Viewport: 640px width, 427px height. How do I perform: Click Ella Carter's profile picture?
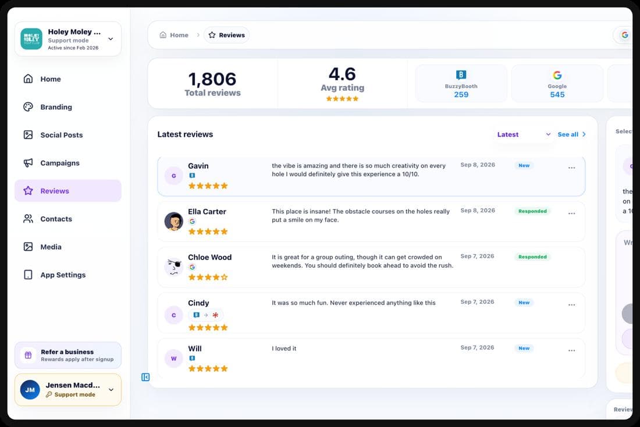click(x=173, y=222)
